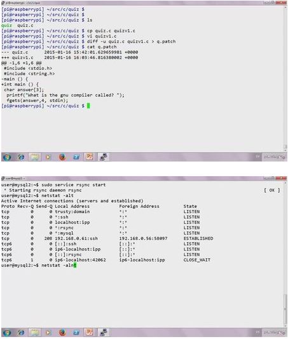The width and height of the screenshot is (288, 339).
Task: Click the '*:rsync' tcp row
Action: pyautogui.click(x=100, y=228)
